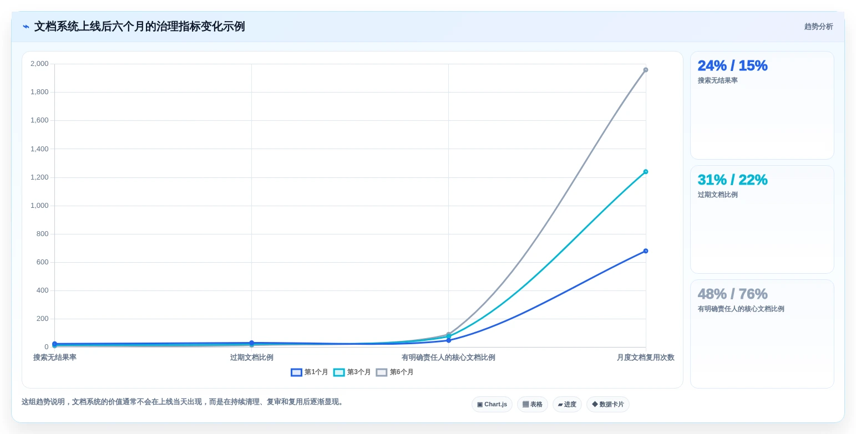
Task: Toggle the 第6个月 legend series
Action: click(x=395, y=372)
